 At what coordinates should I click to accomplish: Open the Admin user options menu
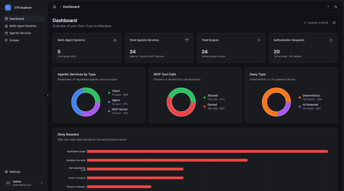point(41,183)
